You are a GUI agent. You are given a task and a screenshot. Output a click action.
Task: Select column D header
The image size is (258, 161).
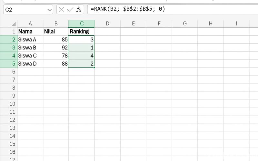tap(107, 23)
